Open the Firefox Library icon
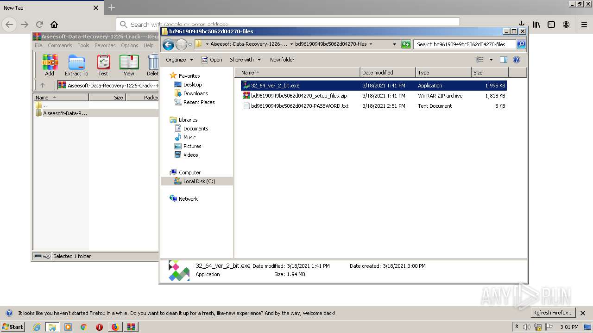Viewport: 593px width, 333px height. (x=536, y=25)
